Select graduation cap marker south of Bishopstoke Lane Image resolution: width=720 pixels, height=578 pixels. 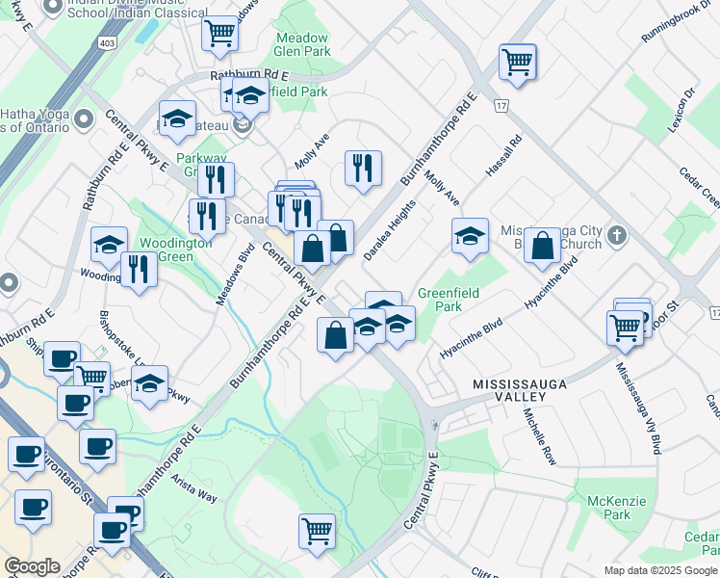coord(149,383)
